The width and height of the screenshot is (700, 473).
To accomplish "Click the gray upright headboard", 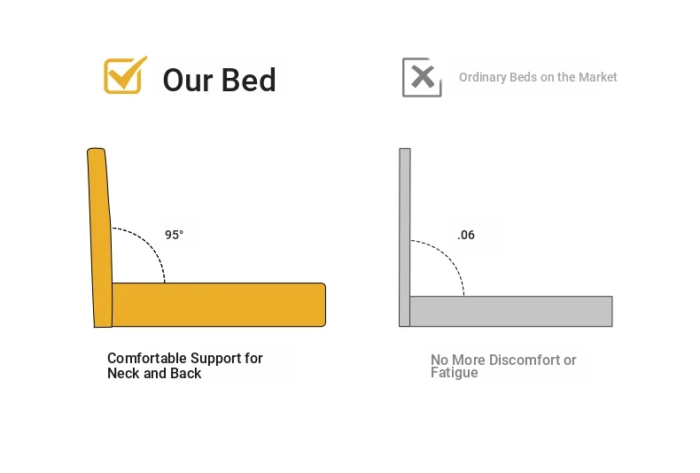I will [x=404, y=237].
